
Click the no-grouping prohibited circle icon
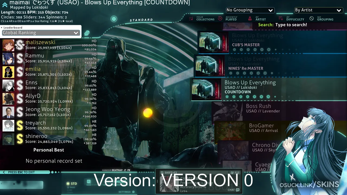click(x=312, y=18)
